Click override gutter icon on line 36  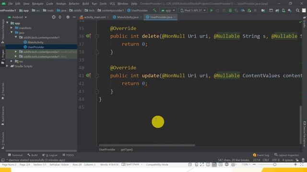(88, 36)
